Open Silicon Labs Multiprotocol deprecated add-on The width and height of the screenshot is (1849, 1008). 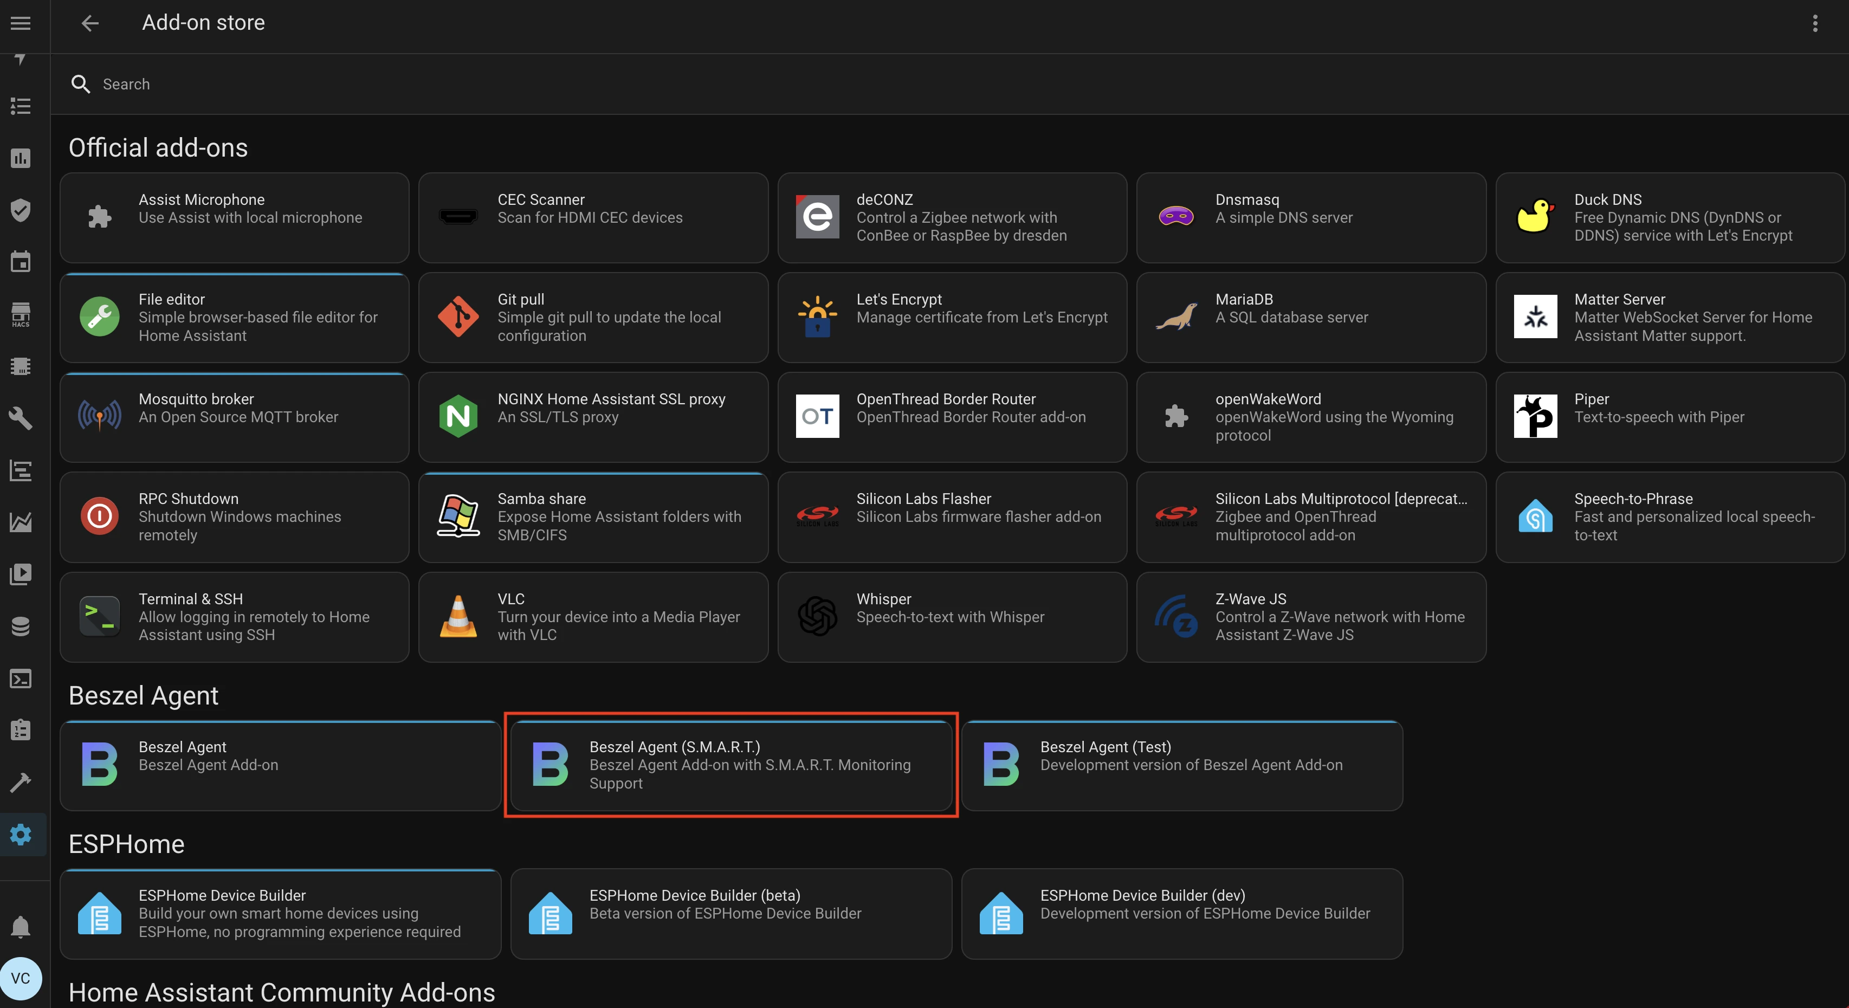point(1311,517)
